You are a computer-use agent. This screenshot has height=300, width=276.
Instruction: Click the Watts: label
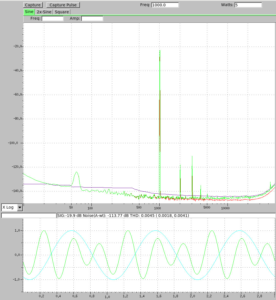coord(227,5)
